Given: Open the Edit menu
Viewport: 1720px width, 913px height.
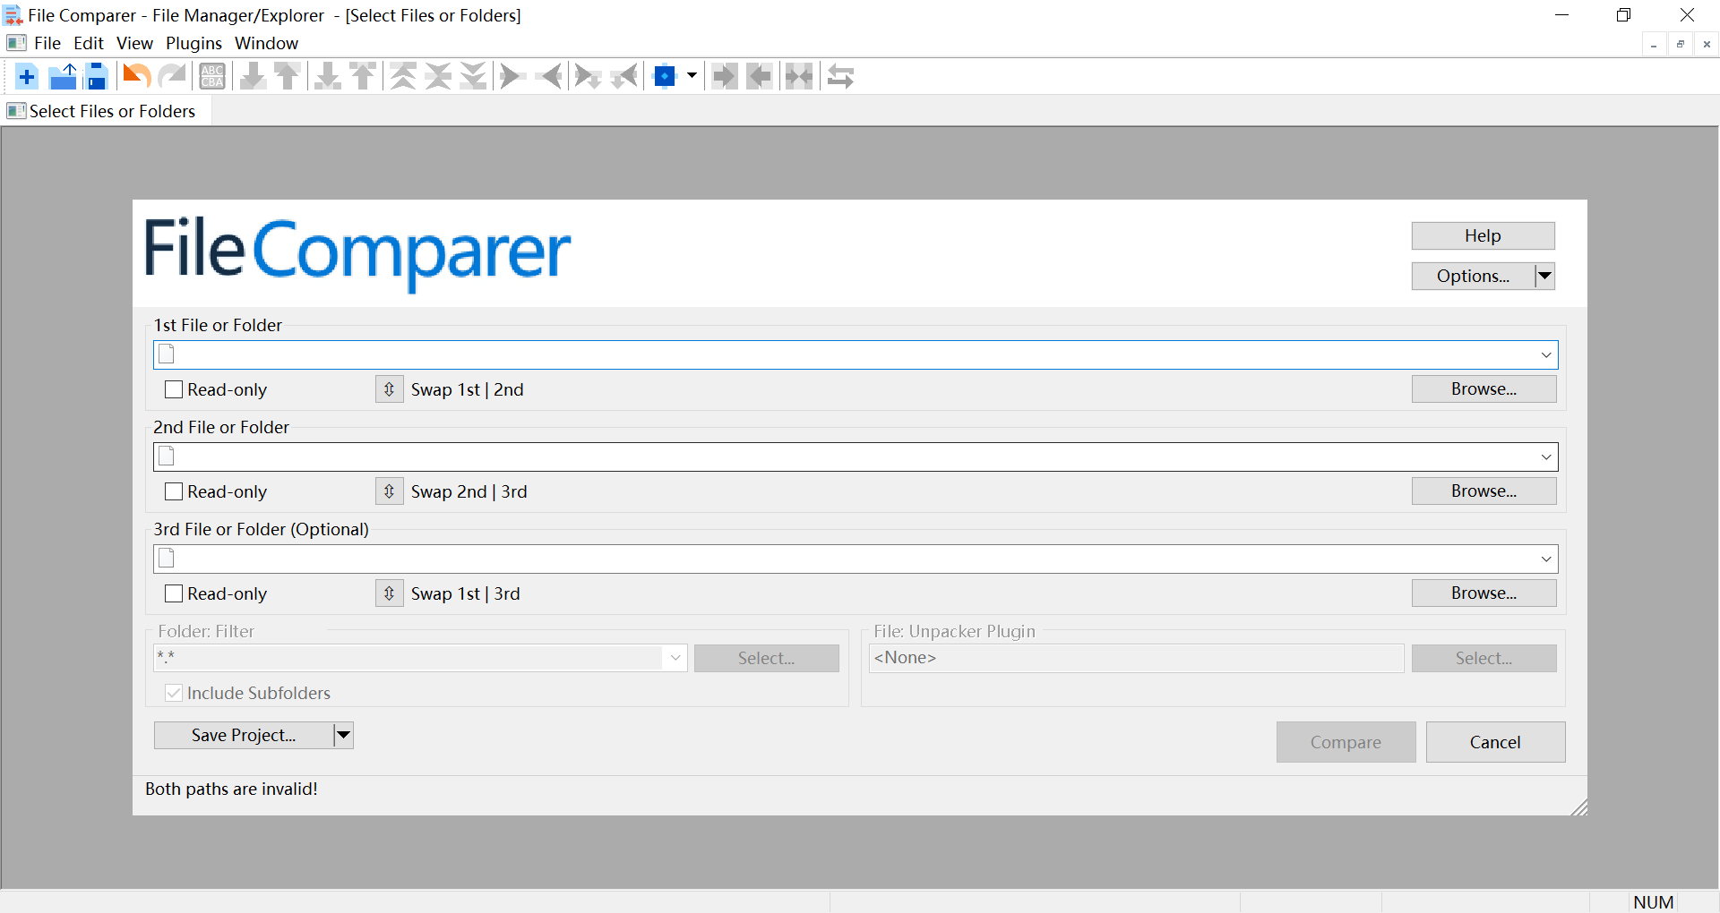Looking at the screenshot, I should point(89,43).
